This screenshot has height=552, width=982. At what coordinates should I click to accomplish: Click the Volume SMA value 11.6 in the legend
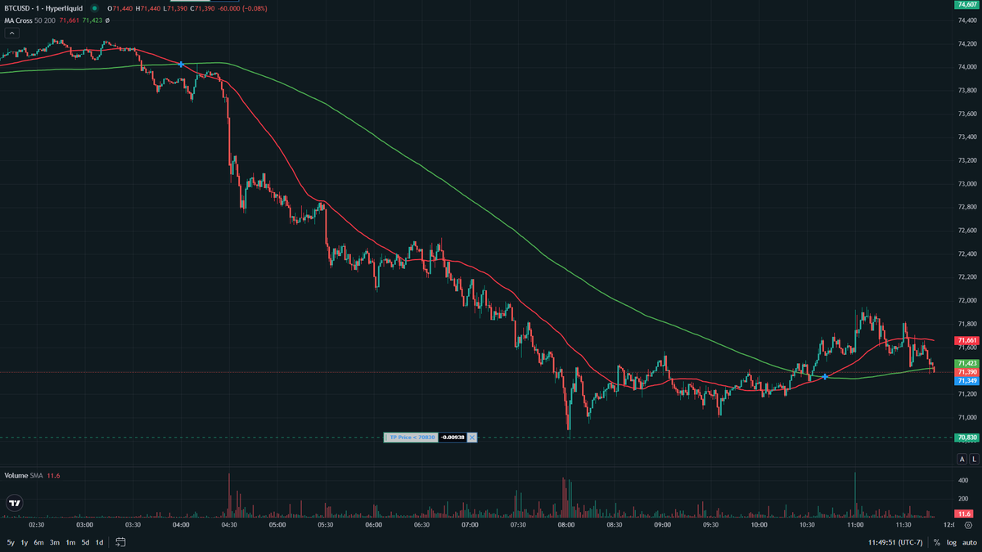pos(53,476)
